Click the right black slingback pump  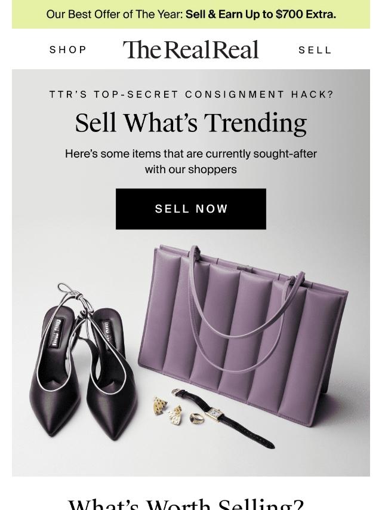pyautogui.click(x=110, y=374)
